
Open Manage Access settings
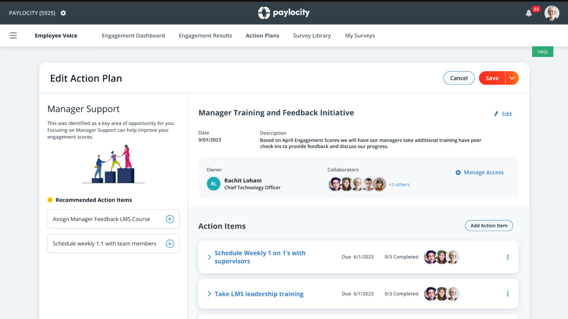pyautogui.click(x=479, y=172)
